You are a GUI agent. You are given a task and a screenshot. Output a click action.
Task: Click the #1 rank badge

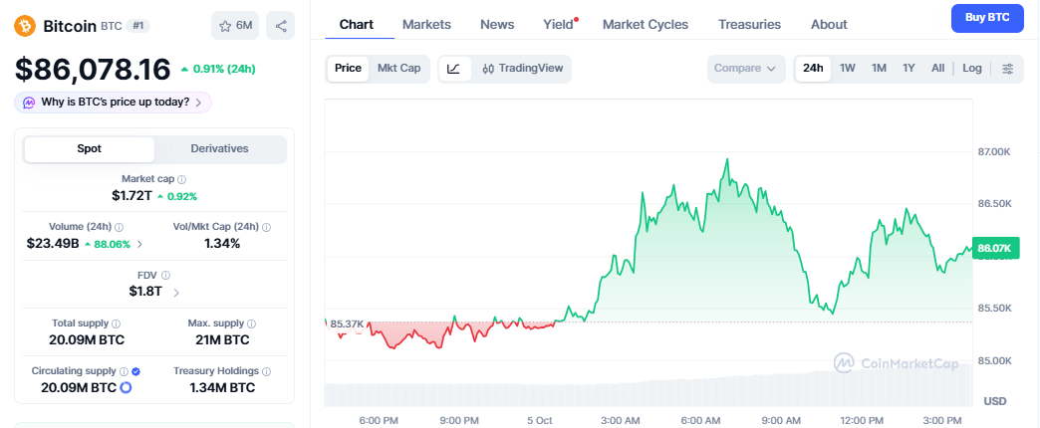click(138, 26)
